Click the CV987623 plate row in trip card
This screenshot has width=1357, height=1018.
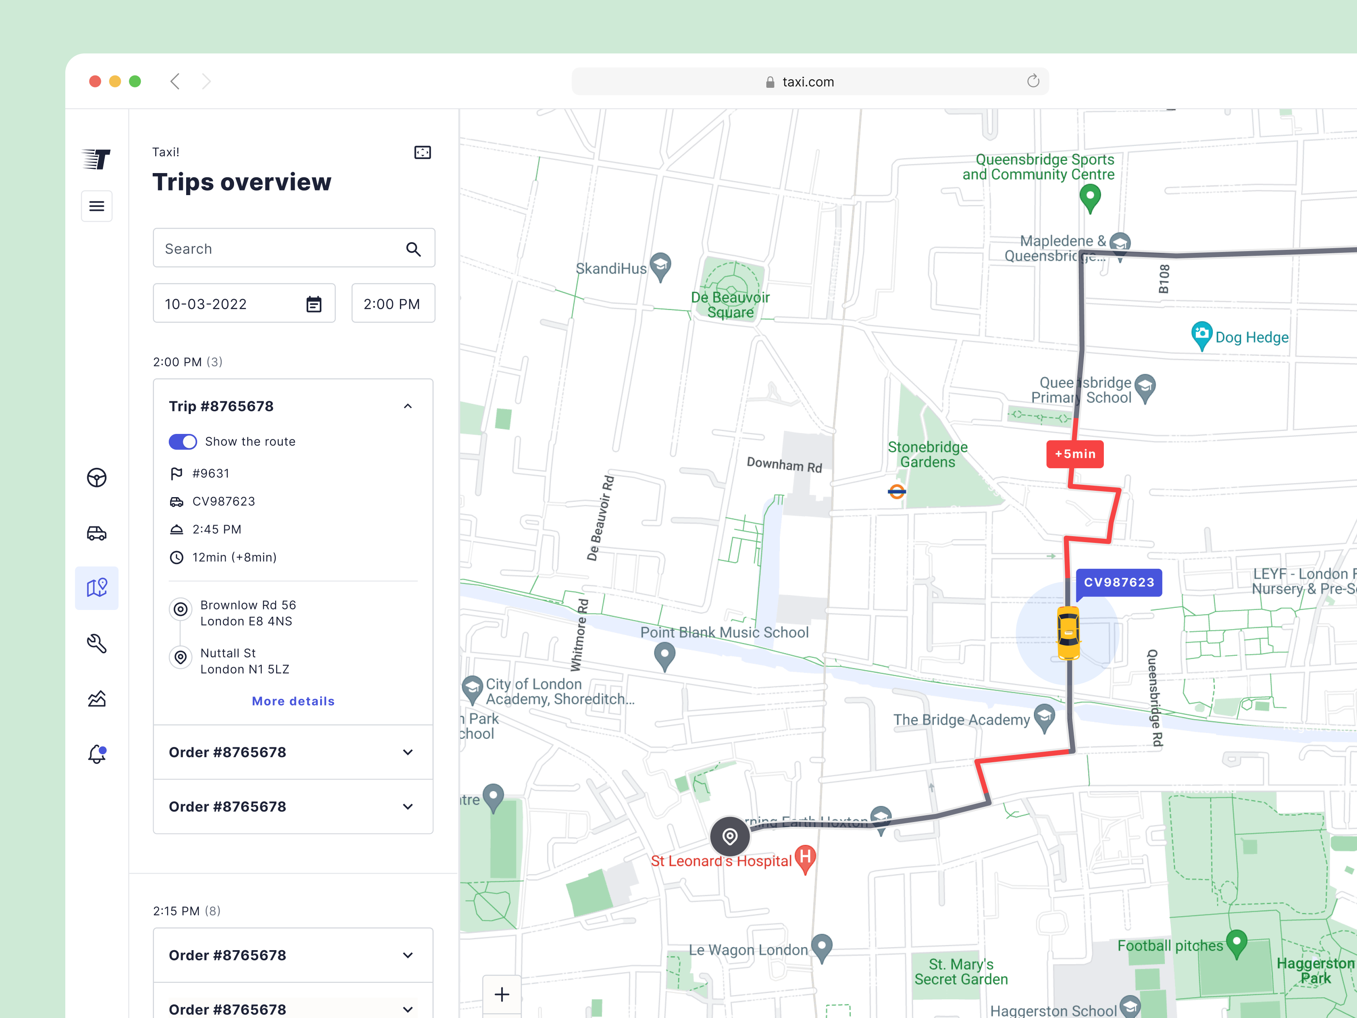tap(212, 501)
